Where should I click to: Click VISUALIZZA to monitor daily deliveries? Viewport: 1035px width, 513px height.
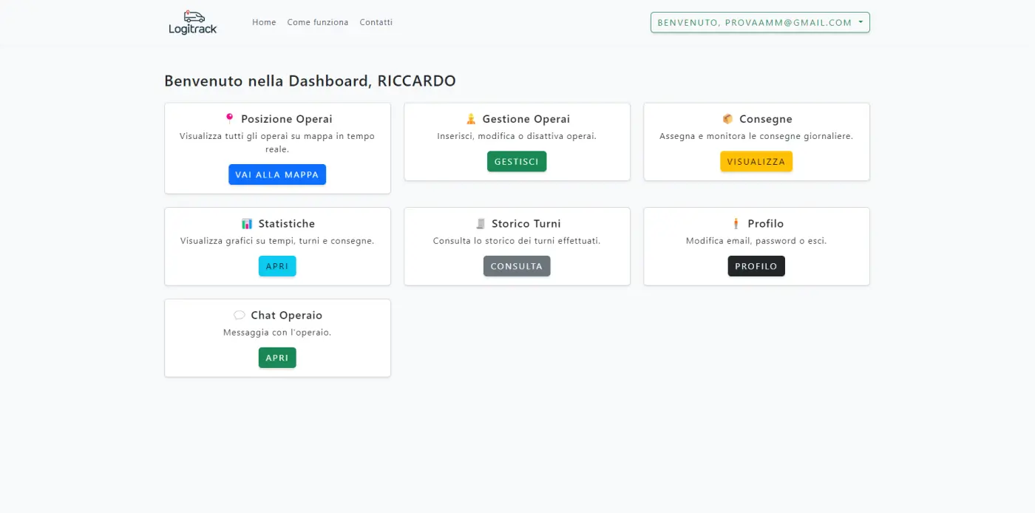pyautogui.click(x=756, y=161)
